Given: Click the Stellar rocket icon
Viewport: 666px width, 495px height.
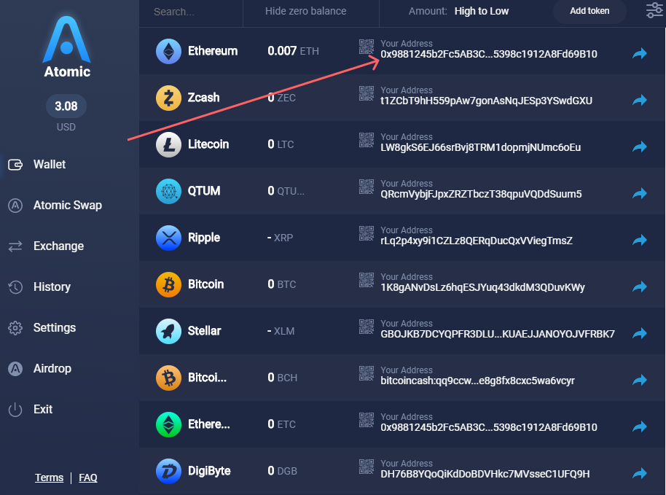Looking at the screenshot, I should click(168, 331).
